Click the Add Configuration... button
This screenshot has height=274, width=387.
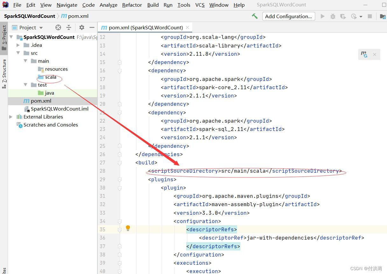point(289,16)
